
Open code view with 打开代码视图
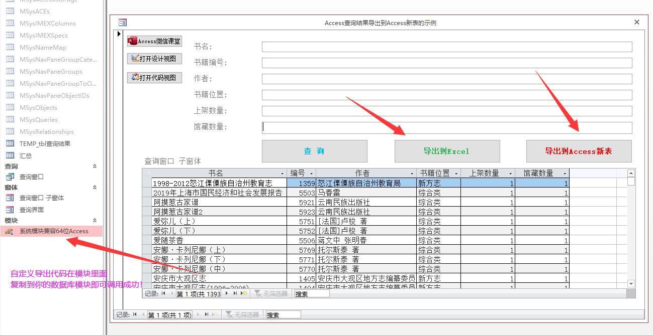click(x=154, y=77)
